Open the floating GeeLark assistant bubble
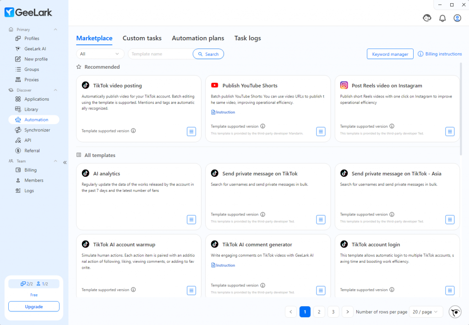The image size is (469, 325). (x=455, y=312)
